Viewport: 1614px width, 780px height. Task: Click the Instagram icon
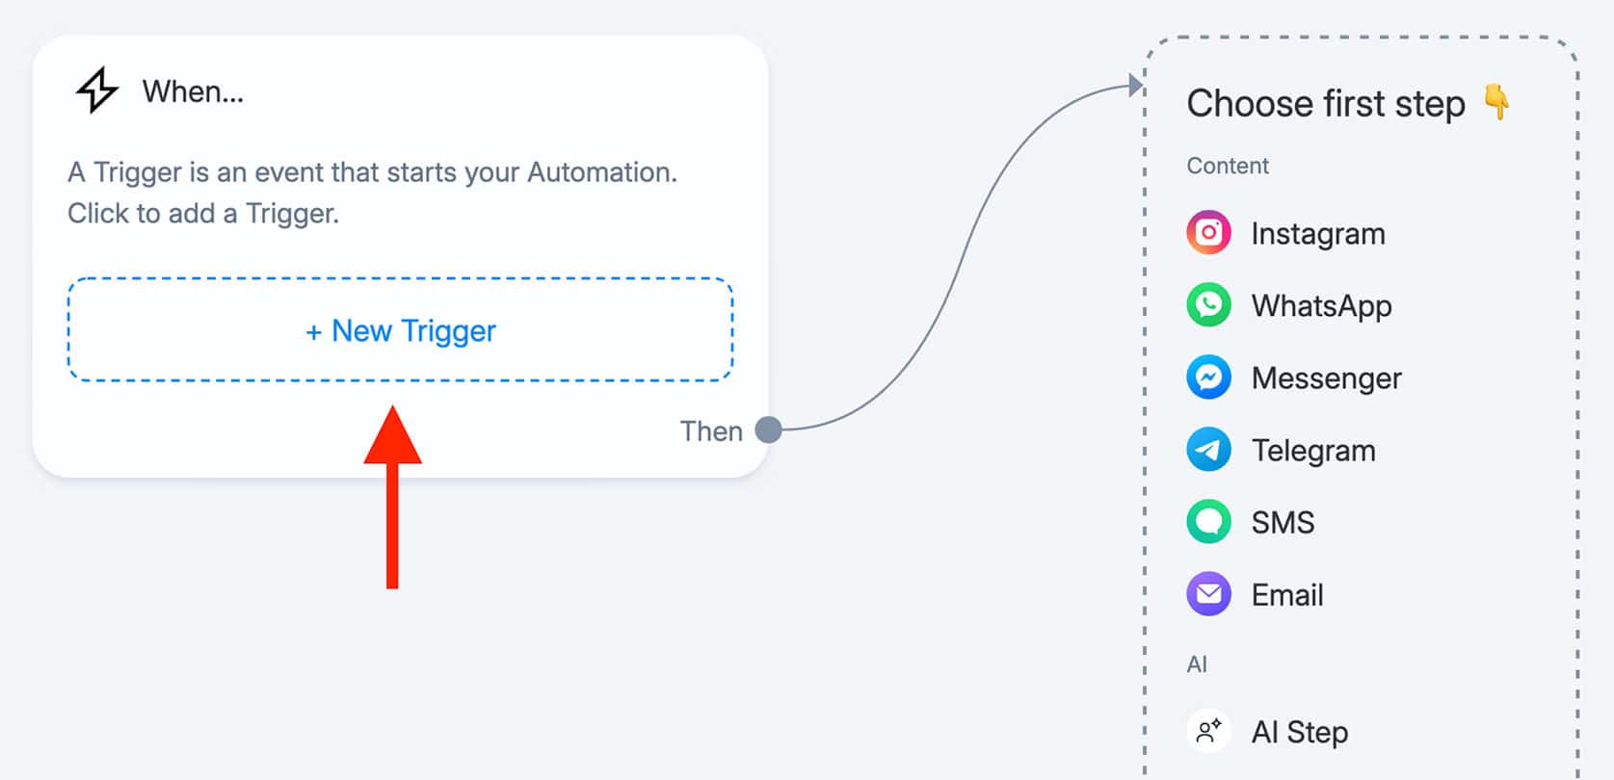pyautogui.click(x=1208, y=233)
